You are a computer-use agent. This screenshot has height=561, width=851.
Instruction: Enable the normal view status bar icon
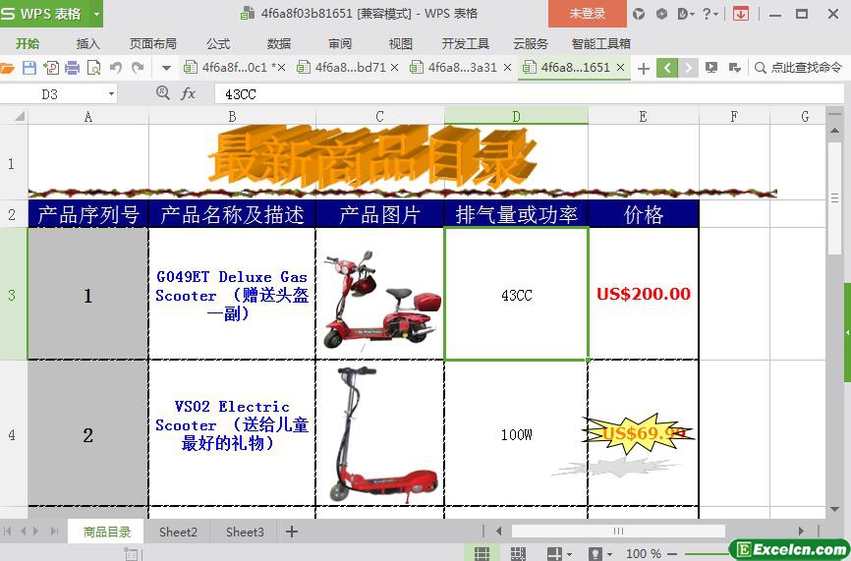(x=482, y=554)
